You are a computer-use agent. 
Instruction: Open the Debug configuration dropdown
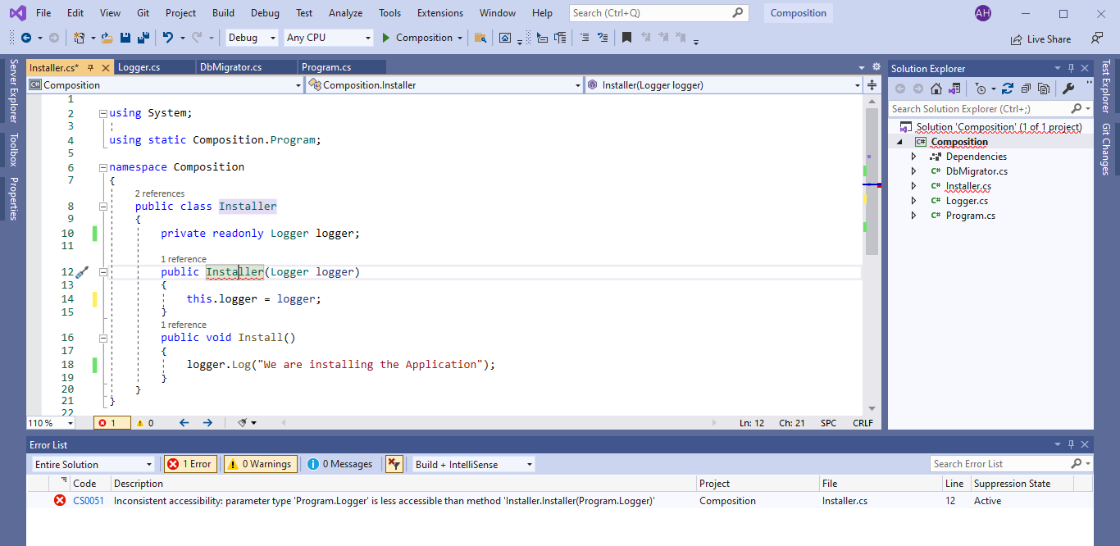pos(252,38)
